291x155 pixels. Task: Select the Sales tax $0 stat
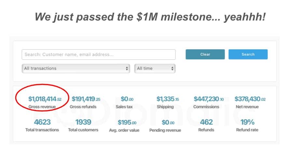tap(127, 99)
